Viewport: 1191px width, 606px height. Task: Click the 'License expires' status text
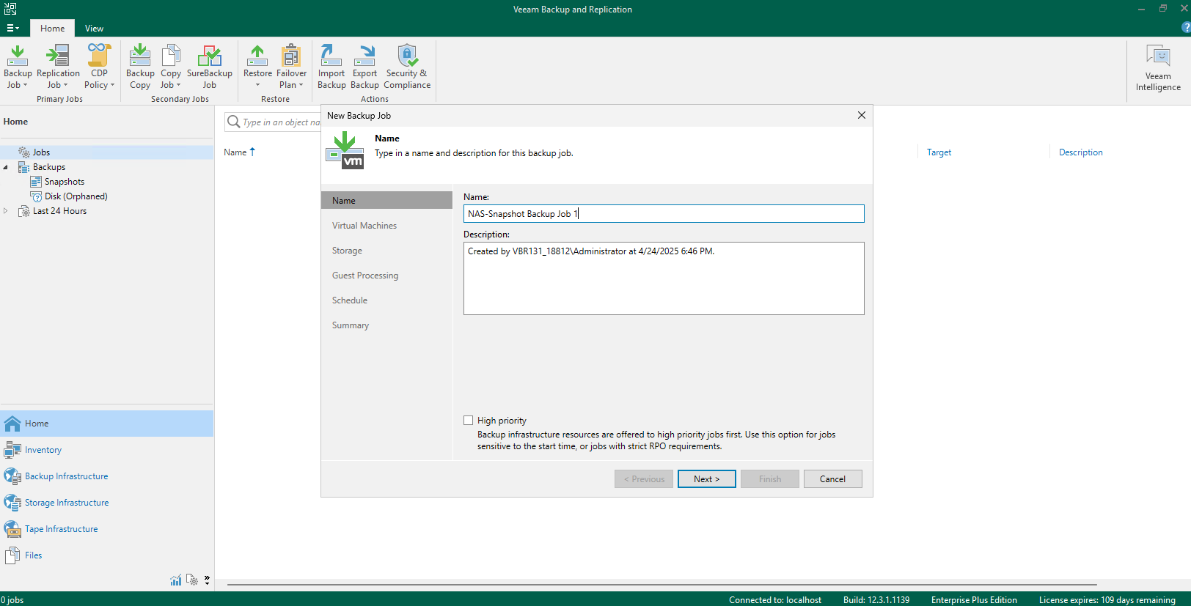pyautogui.click(x=1107, y=600)
